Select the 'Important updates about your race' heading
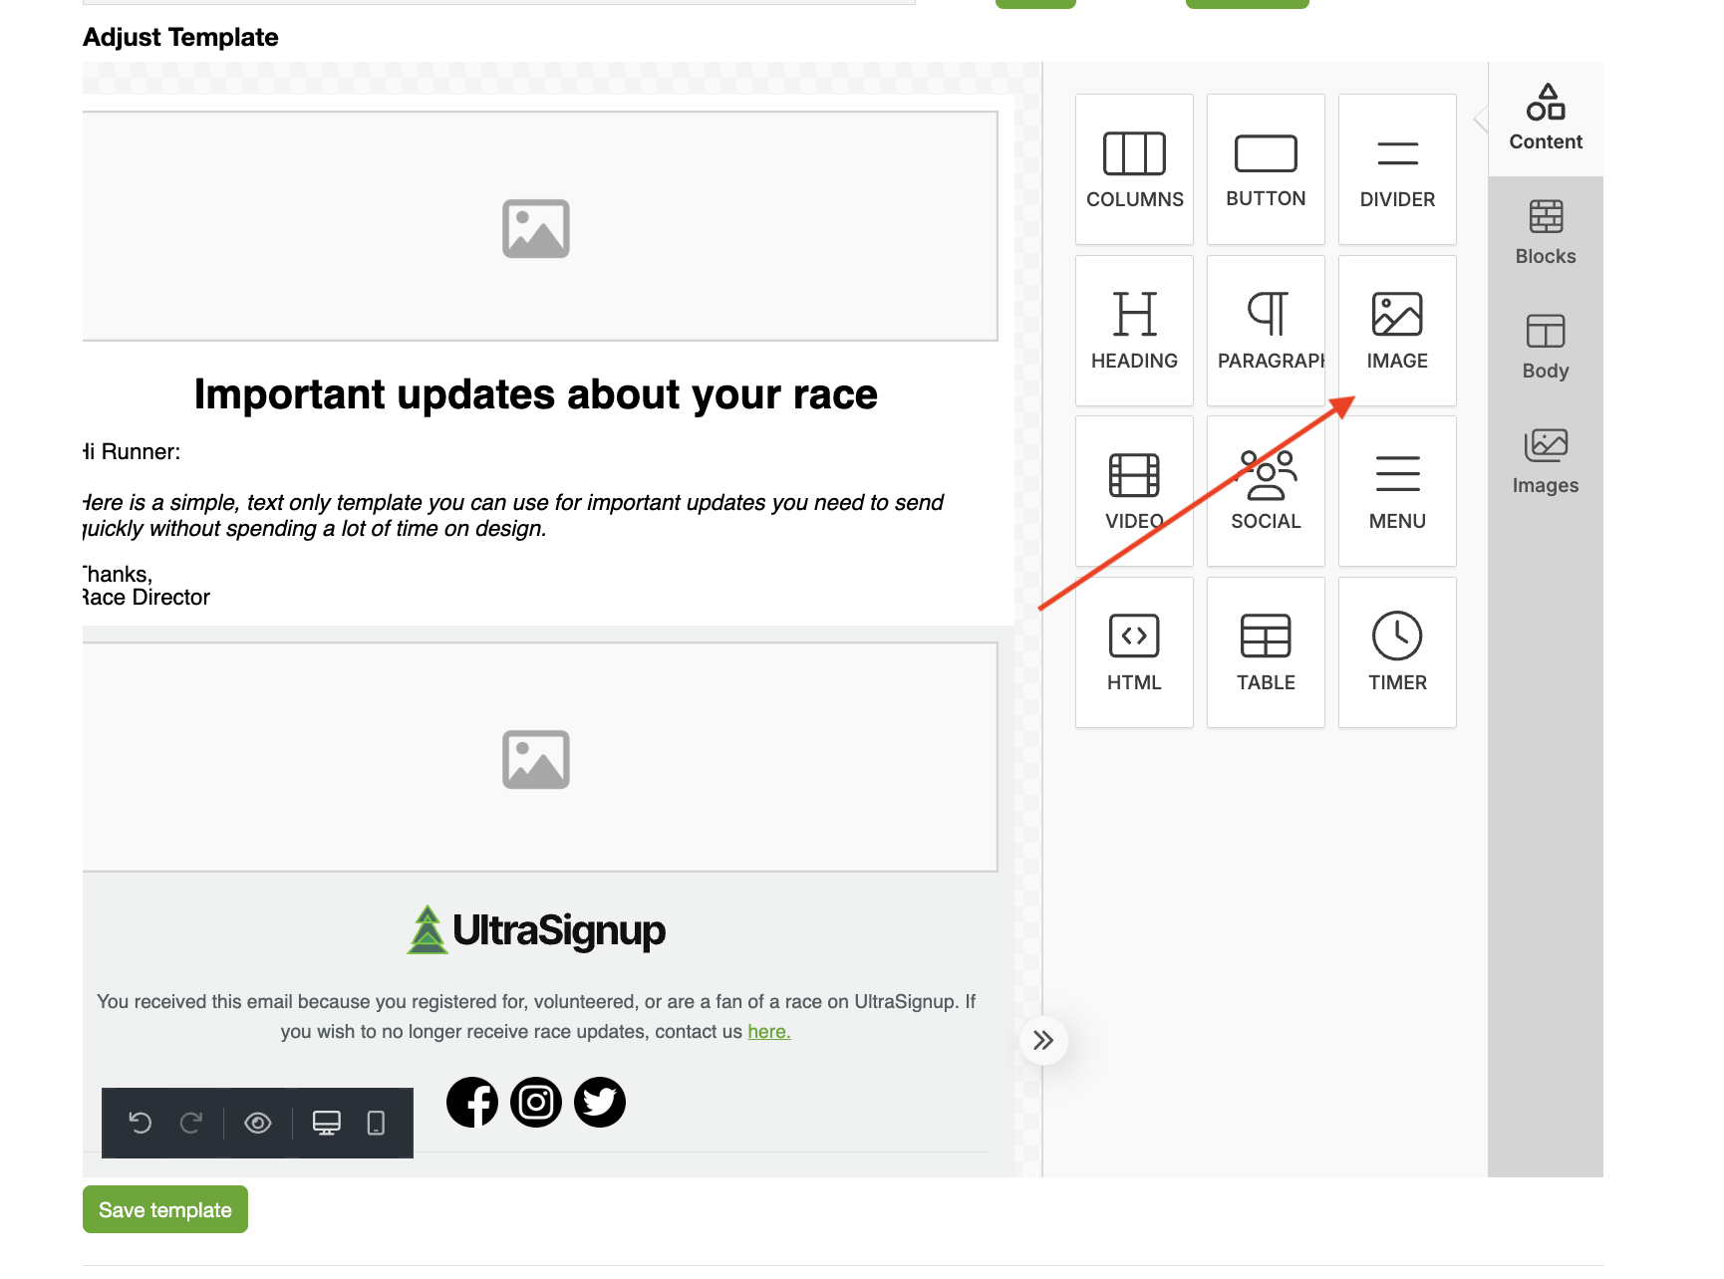Screen dimensions: 1724x1279 pos(536,394)
